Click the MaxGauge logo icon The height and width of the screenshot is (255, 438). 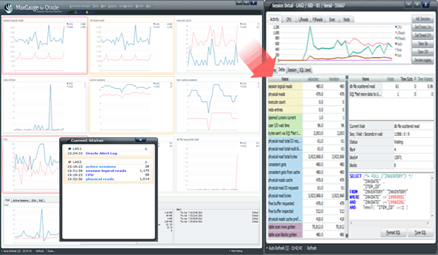pos(8,8)
